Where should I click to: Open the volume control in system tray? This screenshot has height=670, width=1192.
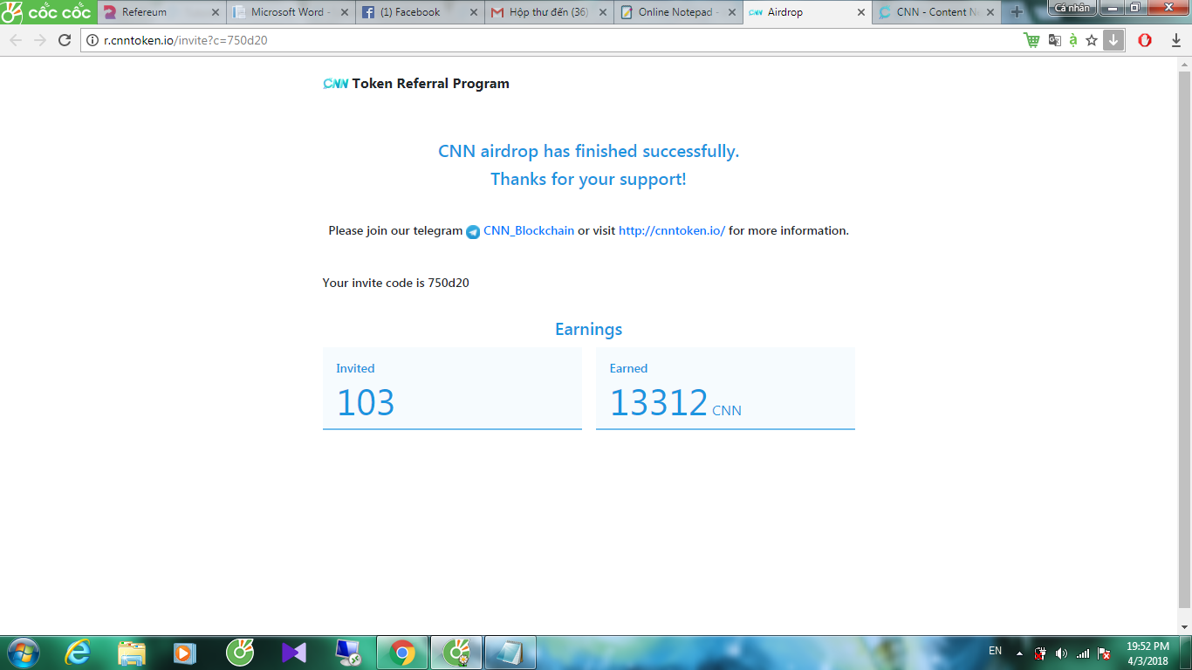1061,653
